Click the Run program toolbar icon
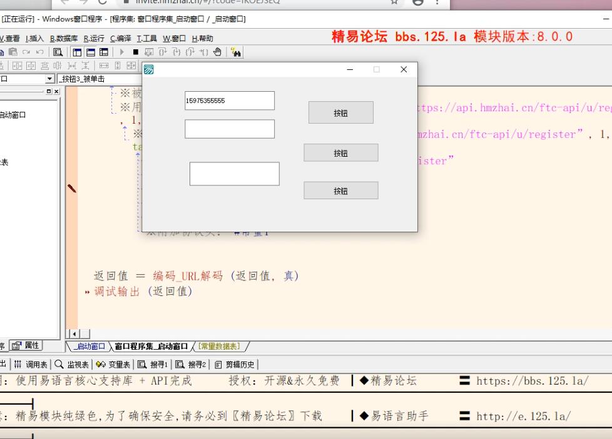 click(x=122, y=51)
